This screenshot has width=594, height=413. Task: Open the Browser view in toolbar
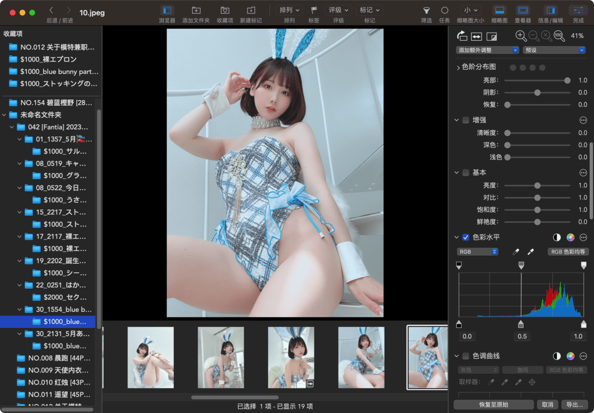coord(167,10)
